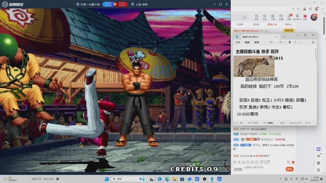Viewport: 326px width, 183px height.
Task: Click the text line 10.30分离场 in Notepad
Action: pos(247,114)
